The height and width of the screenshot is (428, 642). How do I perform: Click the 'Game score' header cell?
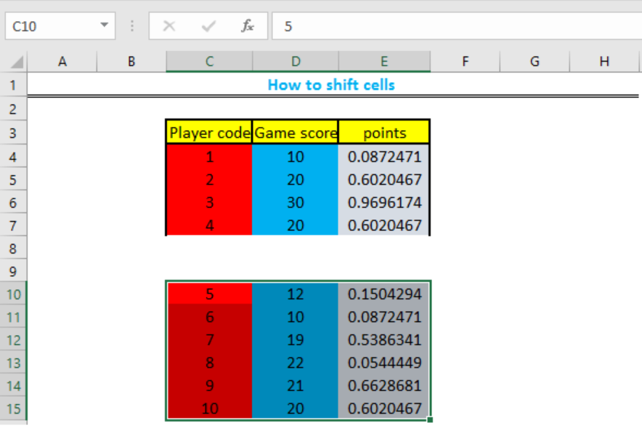coord(295,132)
